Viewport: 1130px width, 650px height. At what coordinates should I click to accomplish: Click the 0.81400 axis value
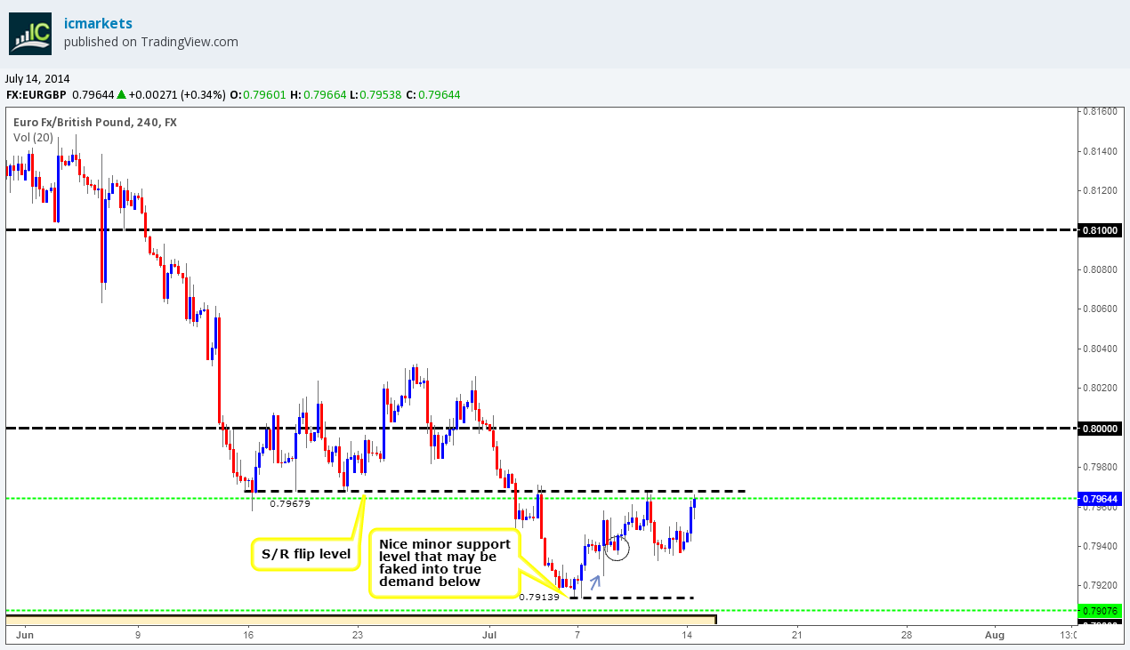[1101, 151]
